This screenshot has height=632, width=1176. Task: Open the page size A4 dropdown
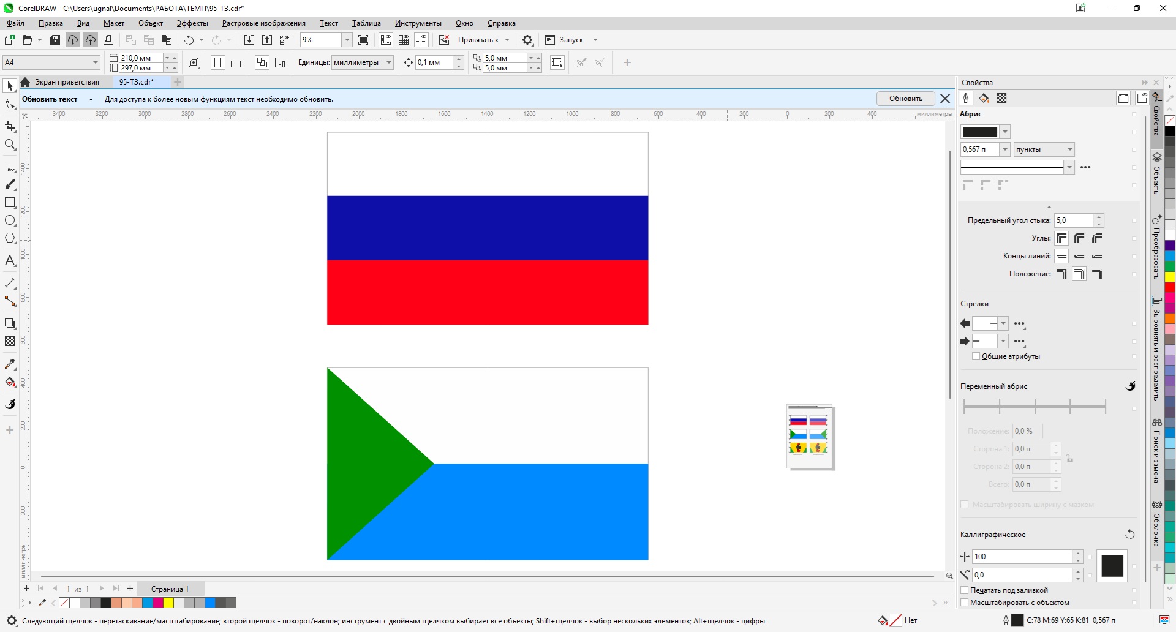tap(96, 62)
